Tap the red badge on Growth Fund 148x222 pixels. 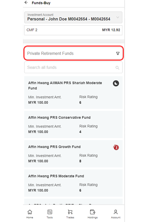coord(116,147)
